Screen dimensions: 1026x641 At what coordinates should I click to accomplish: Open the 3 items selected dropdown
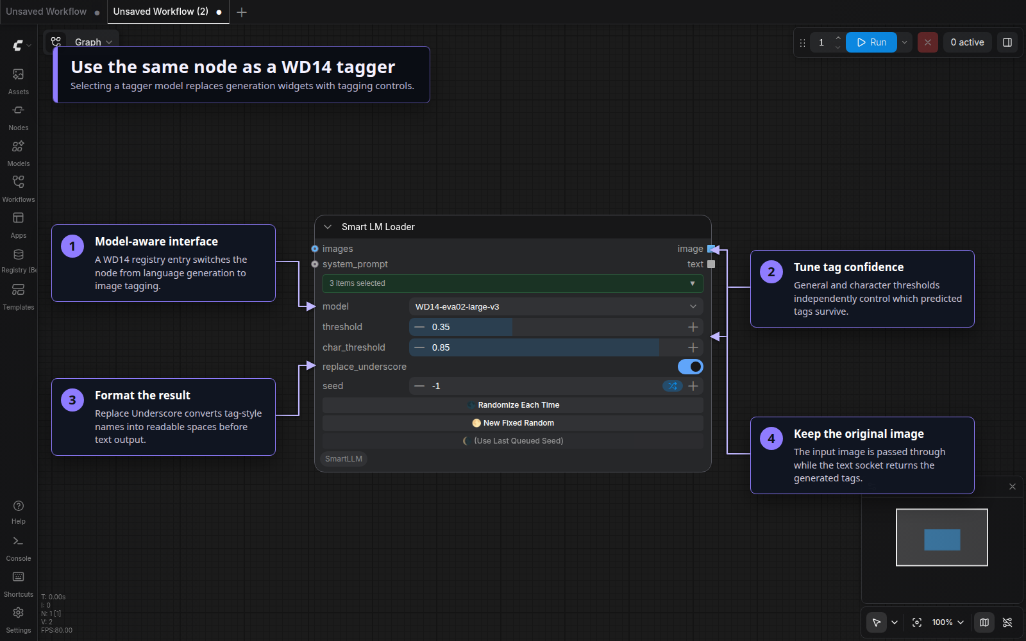pos(513,283)
